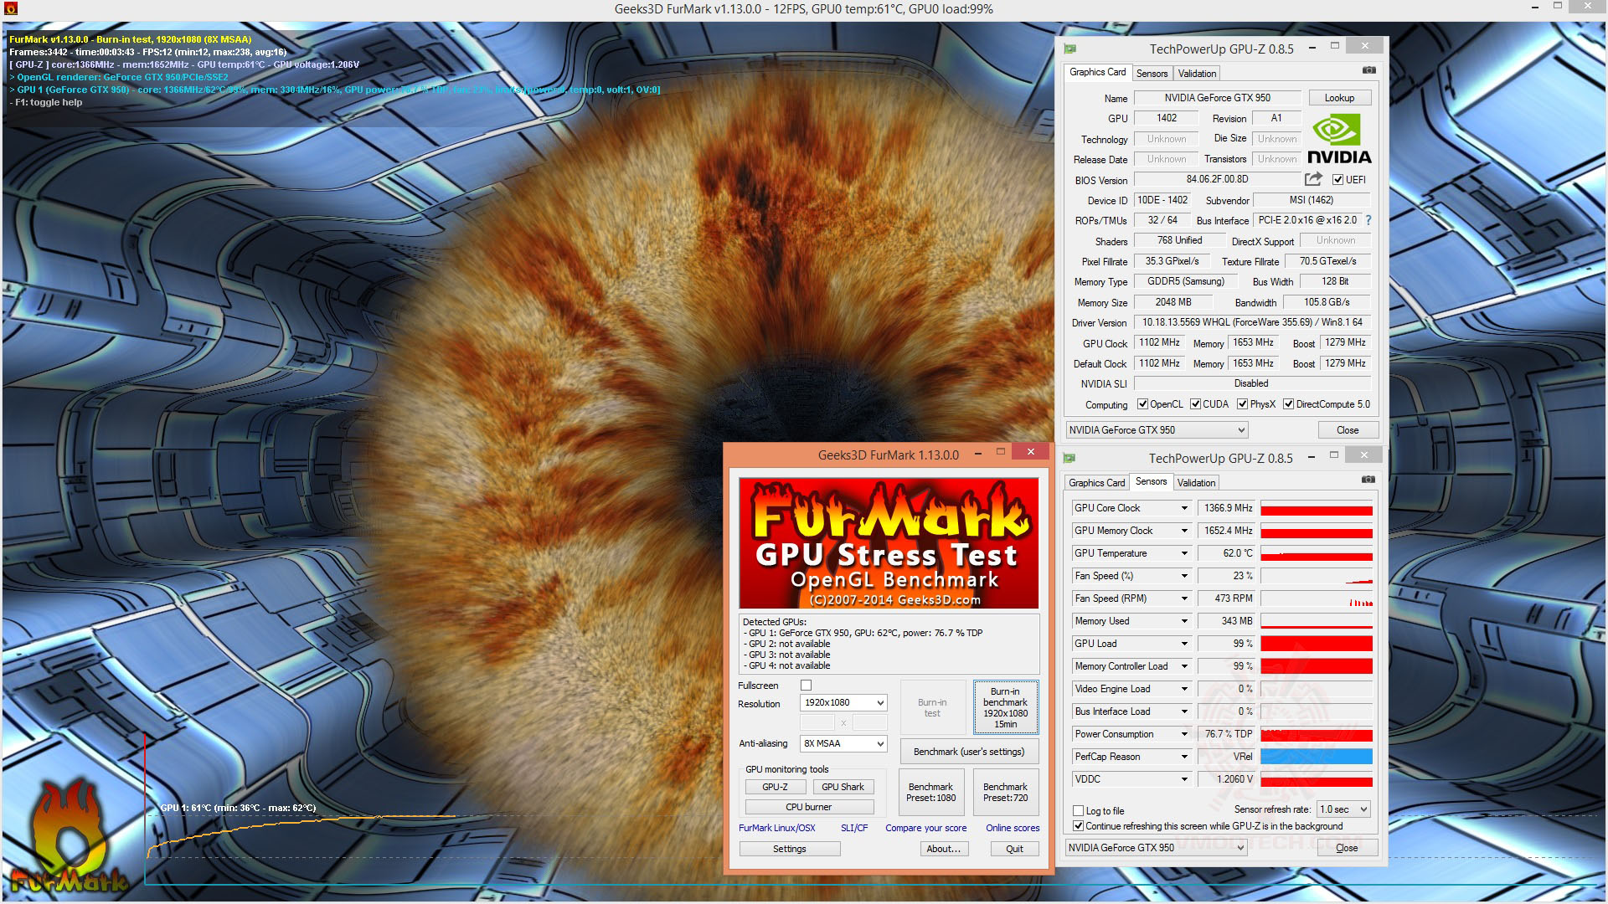Click the custom resolution width field
Image resolution: width=1608 pixels, height=904 pixels.
tap(817, 722)
